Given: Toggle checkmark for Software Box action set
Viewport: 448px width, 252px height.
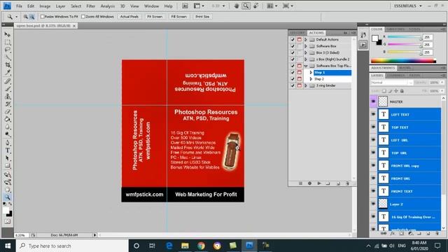Looking at the screenshot, I should pos(293,46).
